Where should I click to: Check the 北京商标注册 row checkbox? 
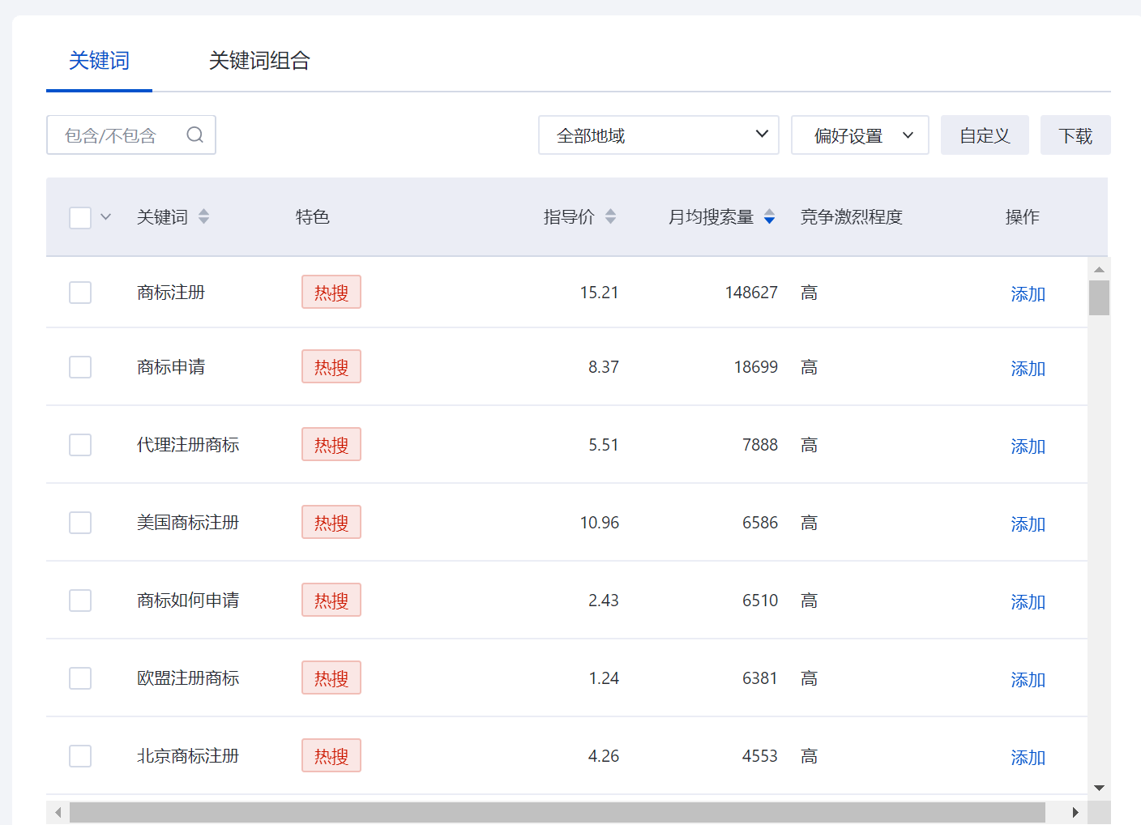(80, 756)
